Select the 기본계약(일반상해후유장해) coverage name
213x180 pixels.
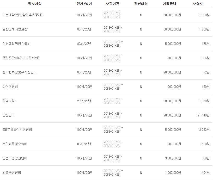[x=22, y=15]
